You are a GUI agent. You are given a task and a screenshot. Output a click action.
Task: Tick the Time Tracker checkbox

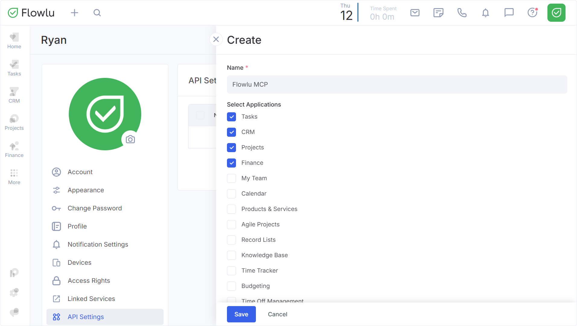pos(231,271)
